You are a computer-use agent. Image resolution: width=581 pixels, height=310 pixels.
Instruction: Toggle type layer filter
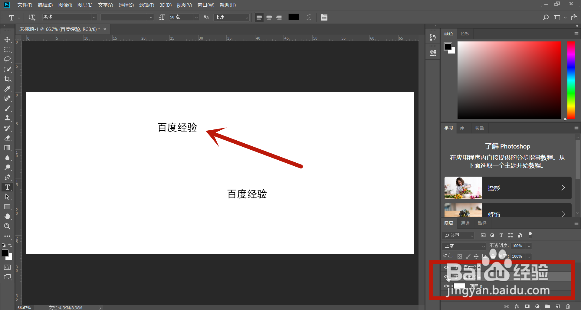[501, 235]
